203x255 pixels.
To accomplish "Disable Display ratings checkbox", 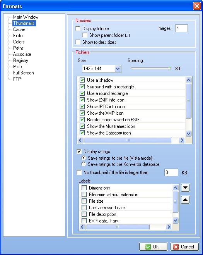I will pos(79,152).
